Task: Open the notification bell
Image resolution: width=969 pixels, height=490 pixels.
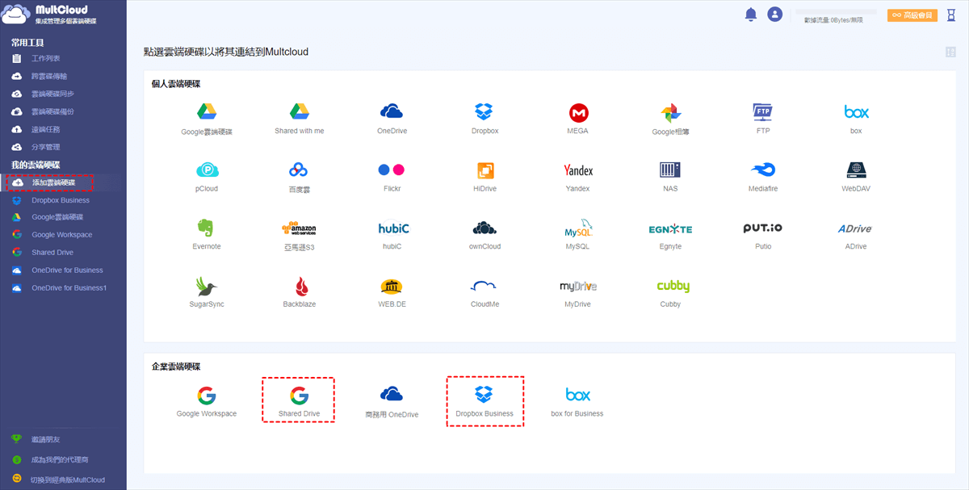Action: coord(751,15)
